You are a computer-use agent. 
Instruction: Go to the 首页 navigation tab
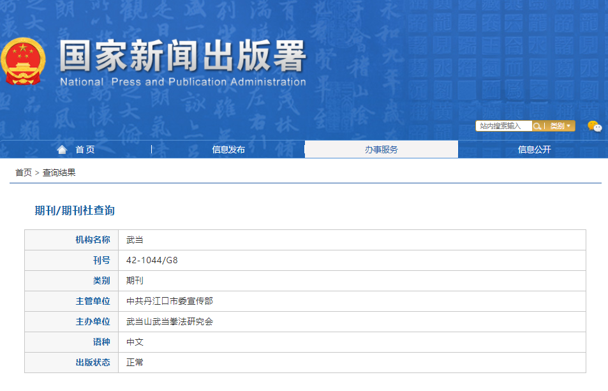point(85,149)
